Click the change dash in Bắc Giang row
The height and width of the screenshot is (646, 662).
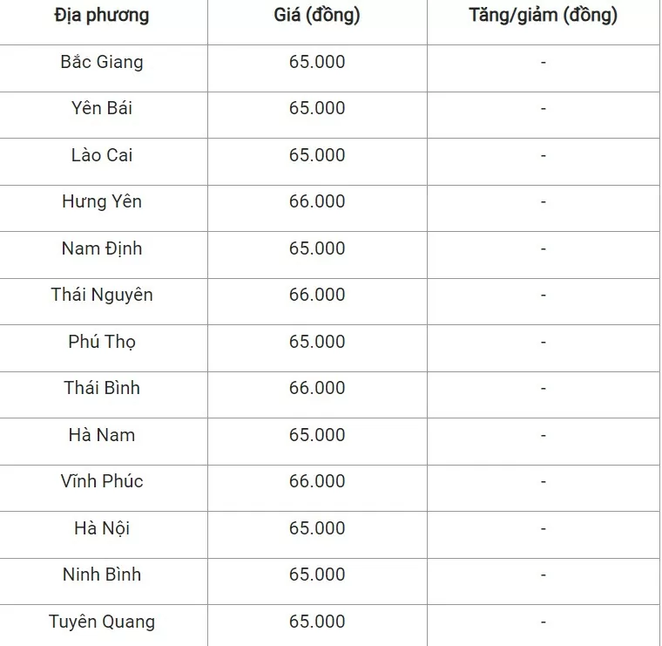[x=543, y=63]
